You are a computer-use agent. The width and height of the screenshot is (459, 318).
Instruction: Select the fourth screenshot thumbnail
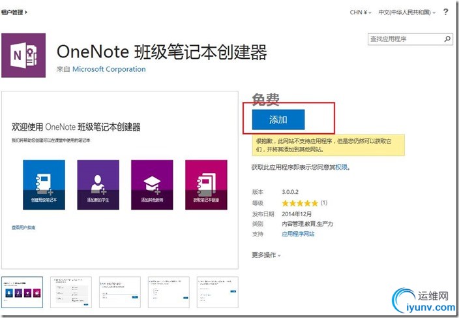[x=169, y=293]
